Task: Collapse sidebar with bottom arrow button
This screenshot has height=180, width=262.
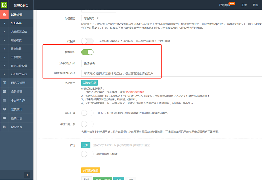Action: (x=27, y=175)
